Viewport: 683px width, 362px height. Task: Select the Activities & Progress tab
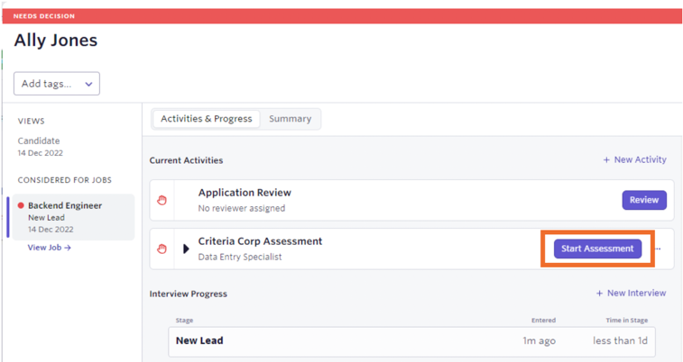[207, 119]
